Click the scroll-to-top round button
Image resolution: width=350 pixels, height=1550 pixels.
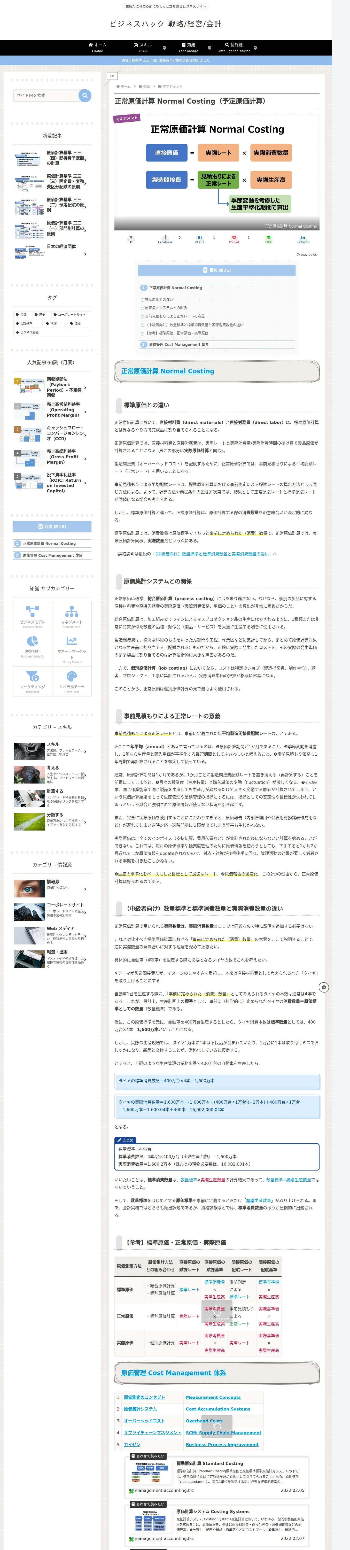[x=324, y=987]
